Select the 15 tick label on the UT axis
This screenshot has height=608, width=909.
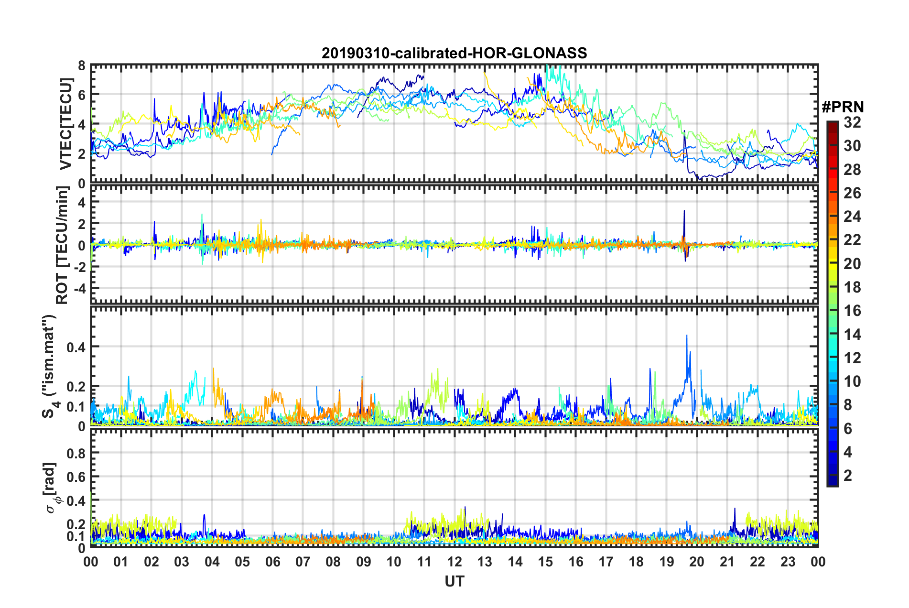pos(545,562)
